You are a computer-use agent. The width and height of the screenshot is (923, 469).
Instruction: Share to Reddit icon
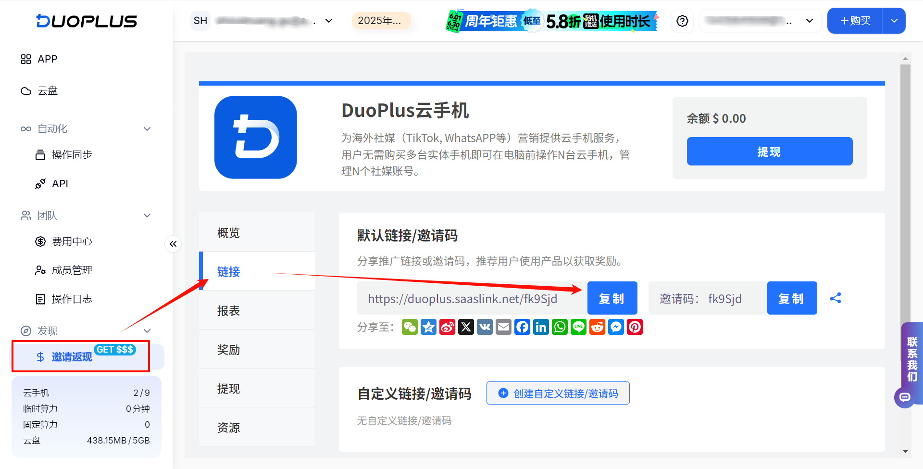pos(597,327)
